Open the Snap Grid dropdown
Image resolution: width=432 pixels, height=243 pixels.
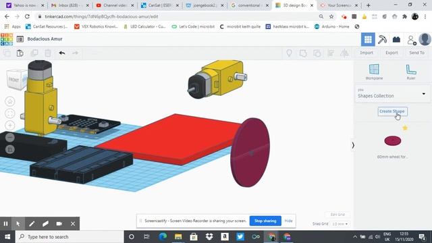tap(340, 224)
